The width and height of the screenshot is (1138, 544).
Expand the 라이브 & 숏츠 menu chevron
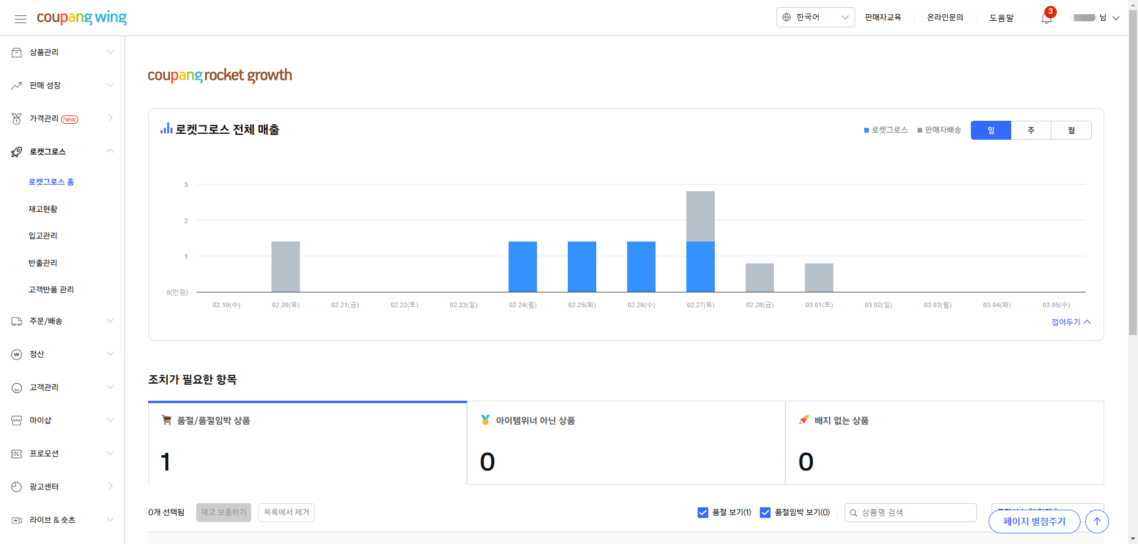(110, 520)
